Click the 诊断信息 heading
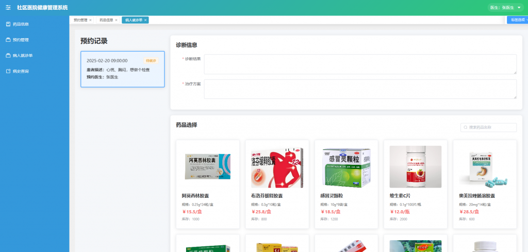Viewport: 528px width, 252px height. click(x=186, y=45)
